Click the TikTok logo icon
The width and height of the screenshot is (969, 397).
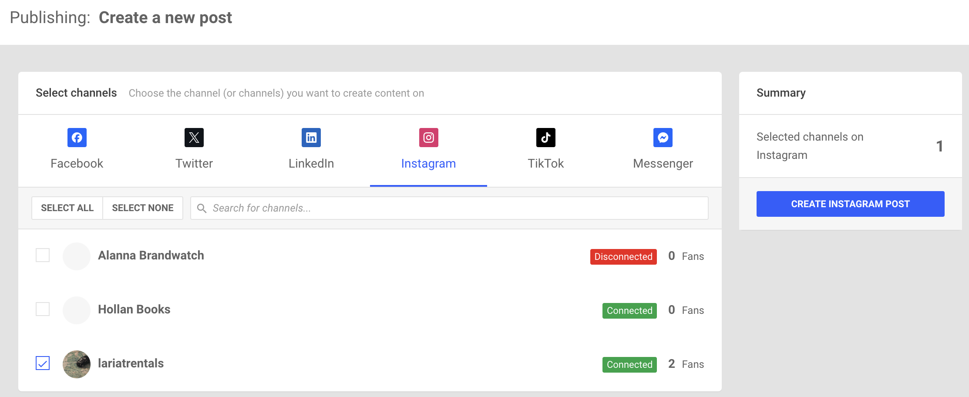point(546,138)
